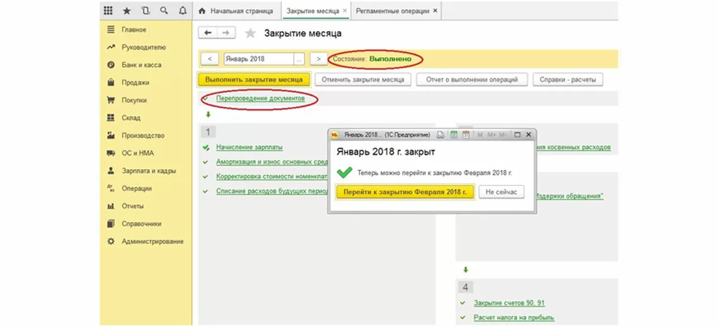Click Перейти к закрытию Февраля 2018 г.
The width and height of the screenshot is (718, 327).
click(x=405, y=191)
